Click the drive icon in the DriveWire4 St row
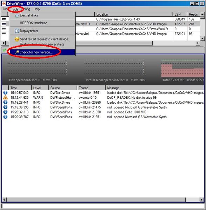 4,29
